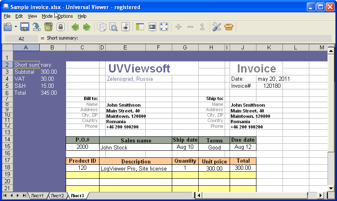
Task: Select row header 18
Action: tap(7, 167)
